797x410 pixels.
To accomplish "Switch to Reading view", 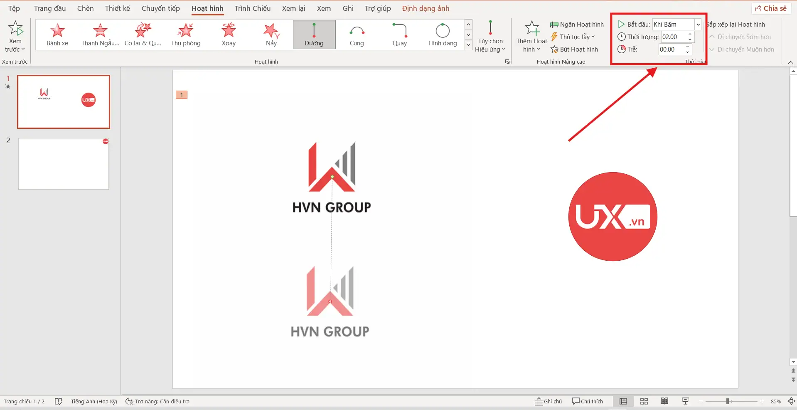I will [665, 401].
